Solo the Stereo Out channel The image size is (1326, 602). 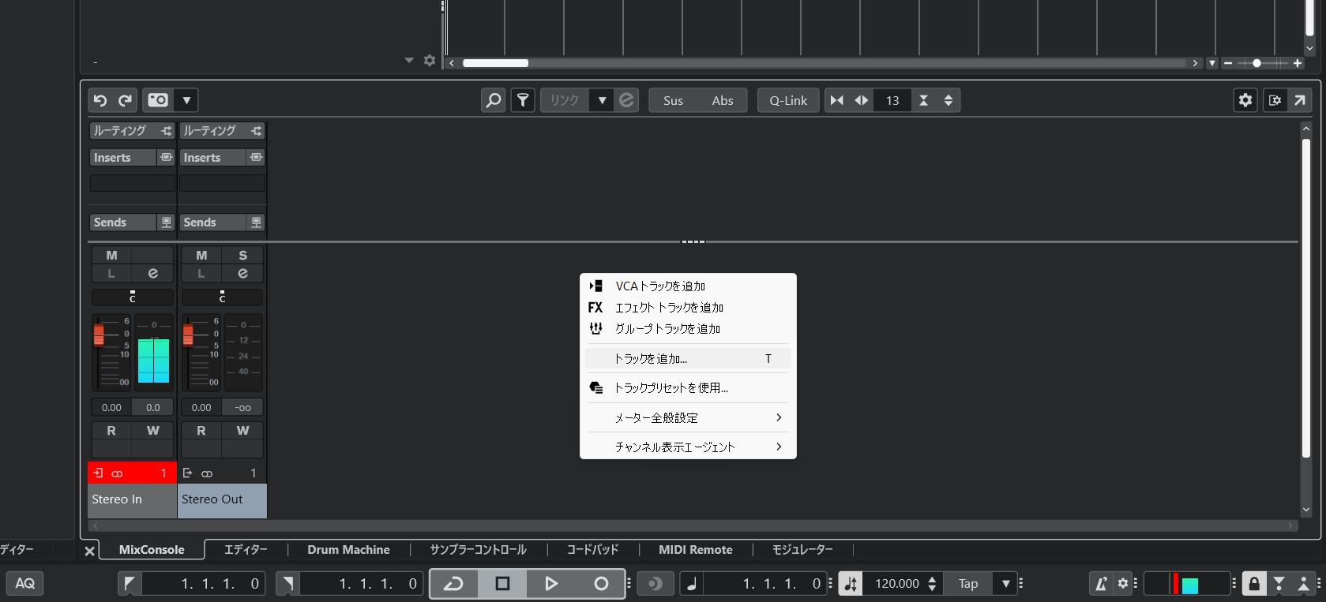pos(242,255)
